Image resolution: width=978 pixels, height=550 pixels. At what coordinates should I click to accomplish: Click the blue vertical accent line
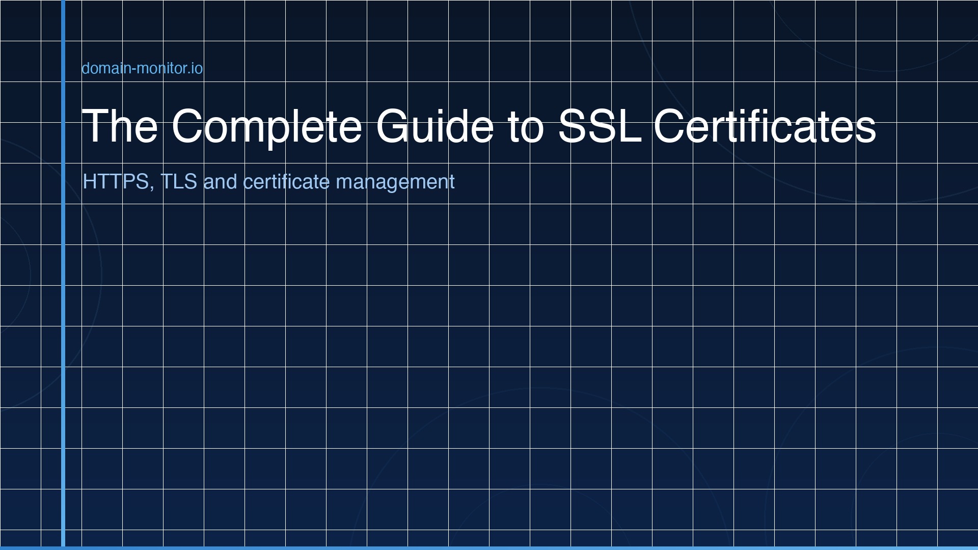[x=62, y=275]
